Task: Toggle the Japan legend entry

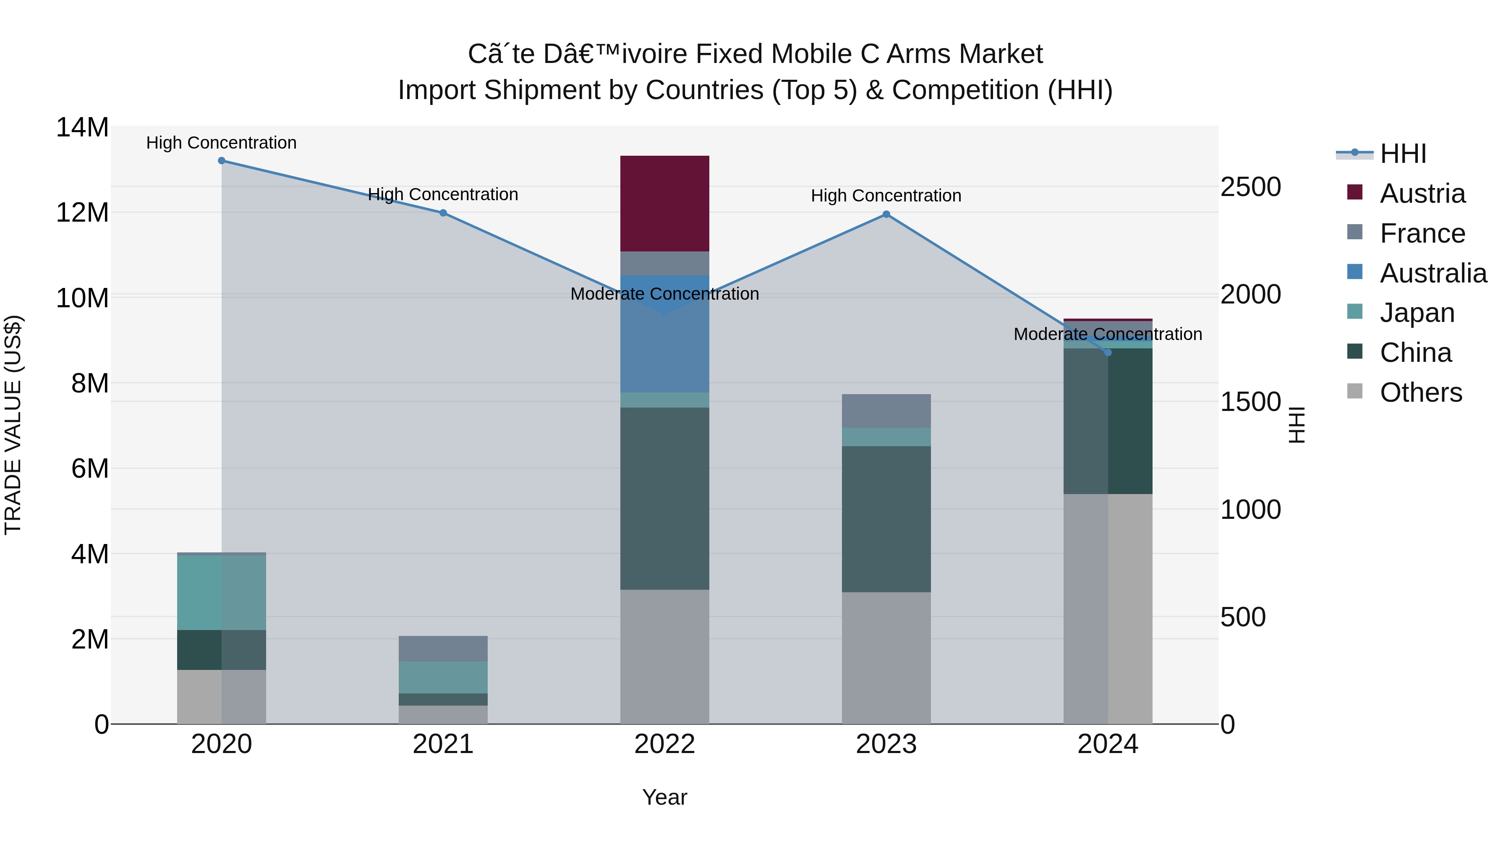Action: pos(1401,313)
